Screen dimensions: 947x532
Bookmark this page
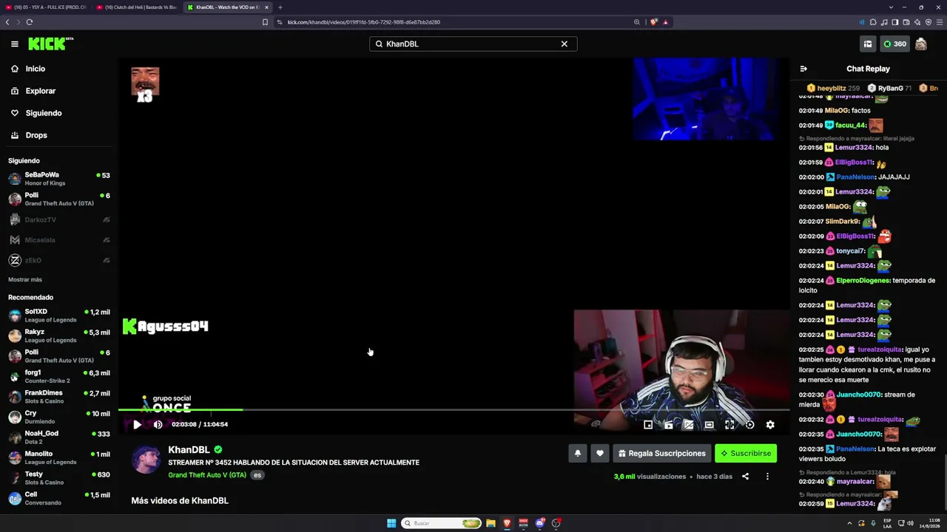(x=265, y=22)
